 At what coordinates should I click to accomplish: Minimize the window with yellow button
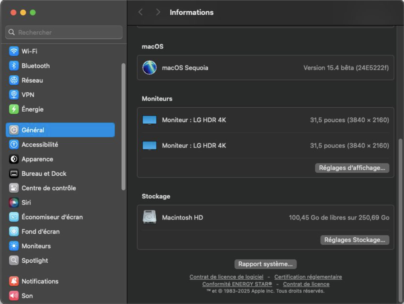point(23,13)
